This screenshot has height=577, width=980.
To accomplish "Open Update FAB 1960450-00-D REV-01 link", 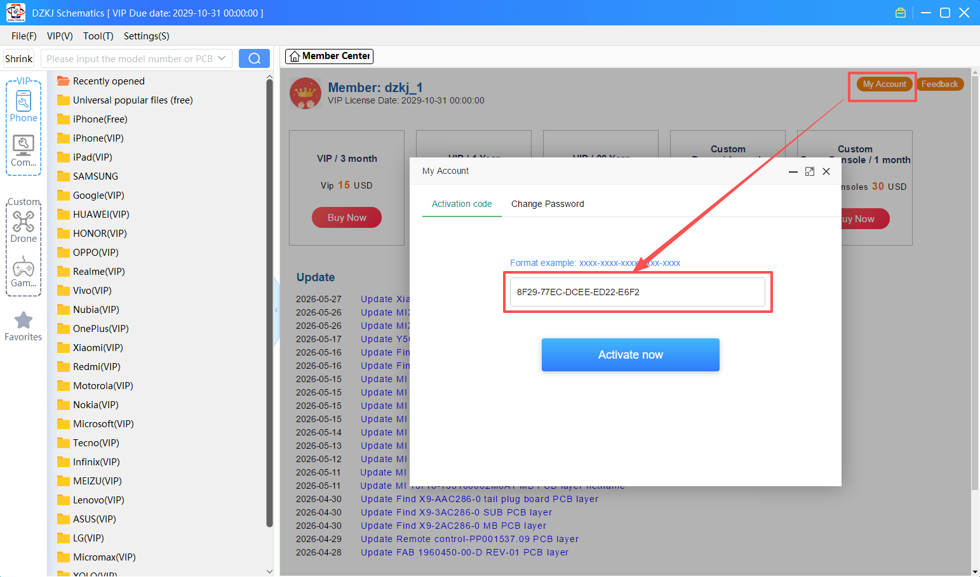I will (x=464, y=552).
